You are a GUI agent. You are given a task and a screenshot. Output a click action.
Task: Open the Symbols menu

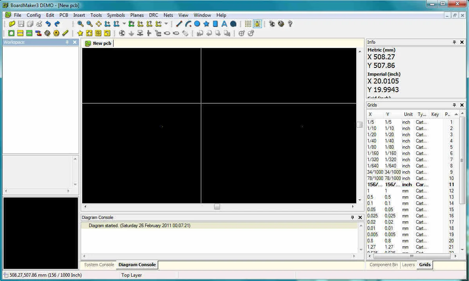tap(115, 15)
